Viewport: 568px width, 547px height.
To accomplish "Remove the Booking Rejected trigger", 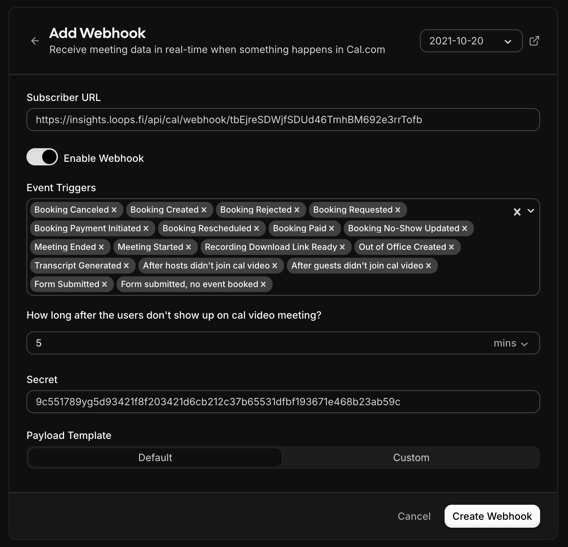I will pos(297,210).
